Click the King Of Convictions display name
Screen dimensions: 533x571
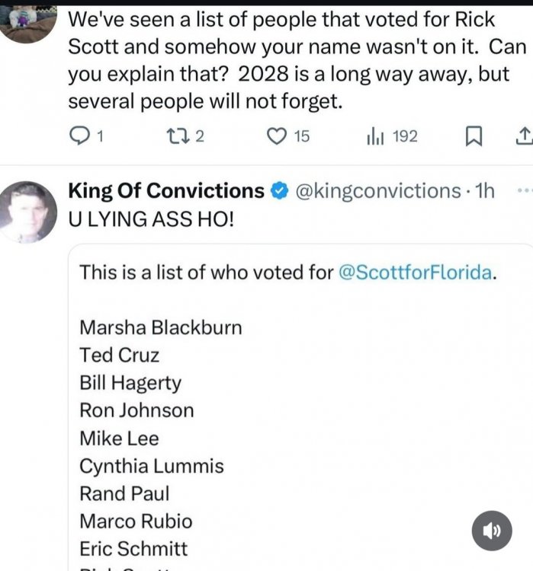point(166,191)
